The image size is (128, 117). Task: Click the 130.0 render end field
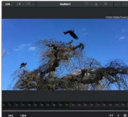coord(23,116)
